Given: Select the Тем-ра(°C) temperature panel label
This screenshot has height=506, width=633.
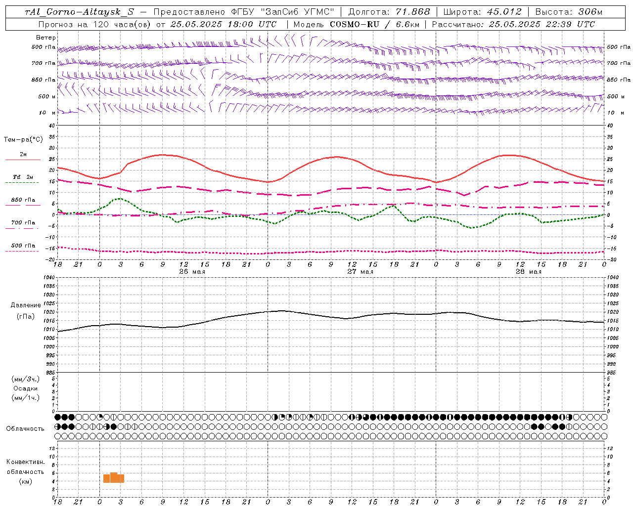Looking at the screenshot, I should (x=23, y=140).
